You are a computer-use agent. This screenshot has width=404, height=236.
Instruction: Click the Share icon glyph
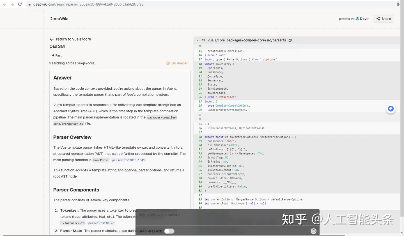378,19
